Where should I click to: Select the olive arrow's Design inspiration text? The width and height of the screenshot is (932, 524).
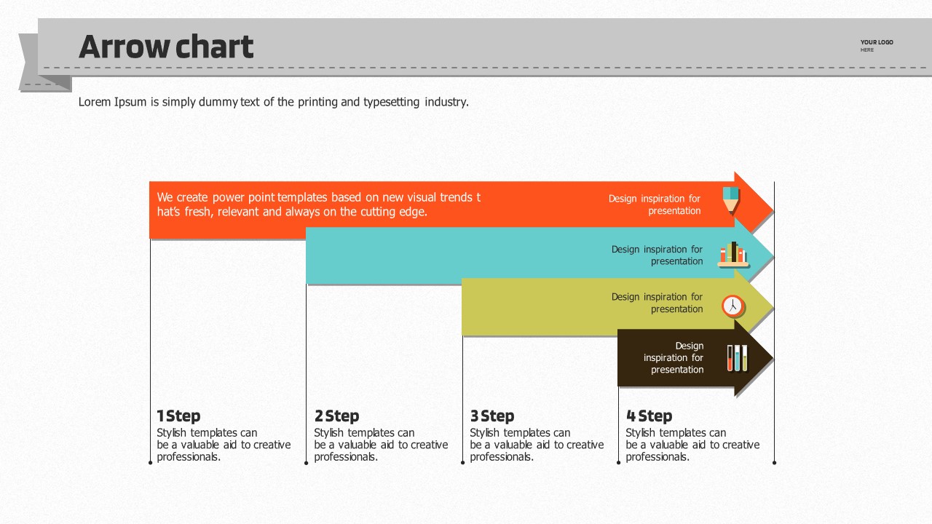[x=657, y=303]
